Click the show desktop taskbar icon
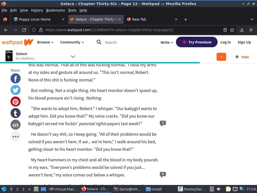 [43, 189]
